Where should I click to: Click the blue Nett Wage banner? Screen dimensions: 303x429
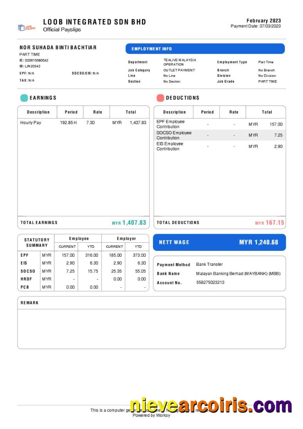coord(219,242)
